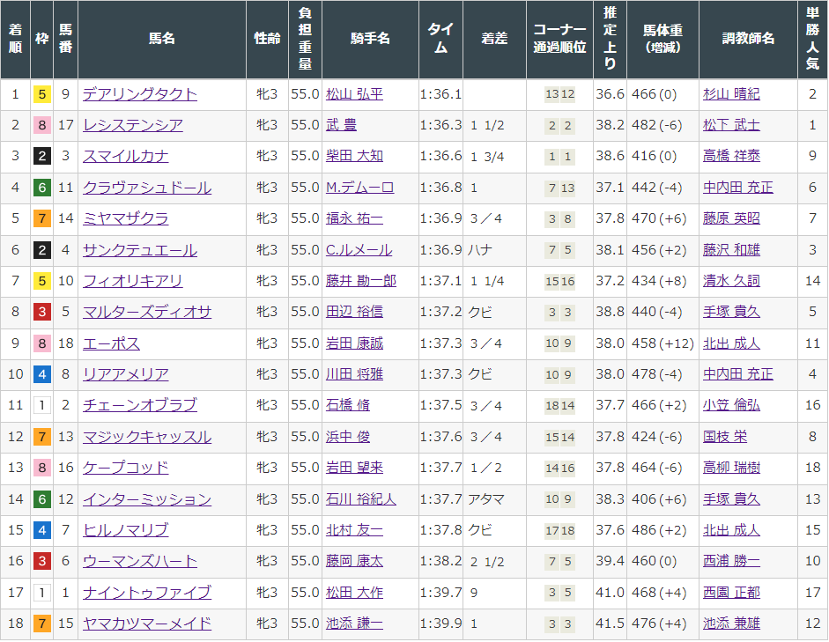Open trainer 高柳 瑞樹 page
This screenshot has width=829, height=642.
point(732,469)
